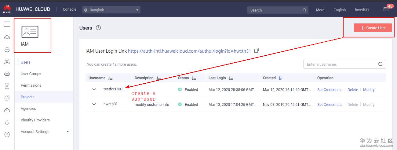
Task: Click Set Credentials for hwcth31
Action: [330, 105]
